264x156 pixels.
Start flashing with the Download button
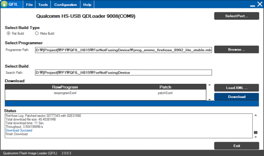[236, 97]
